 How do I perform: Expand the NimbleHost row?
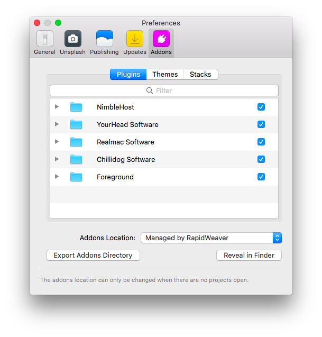click(57, 107)
